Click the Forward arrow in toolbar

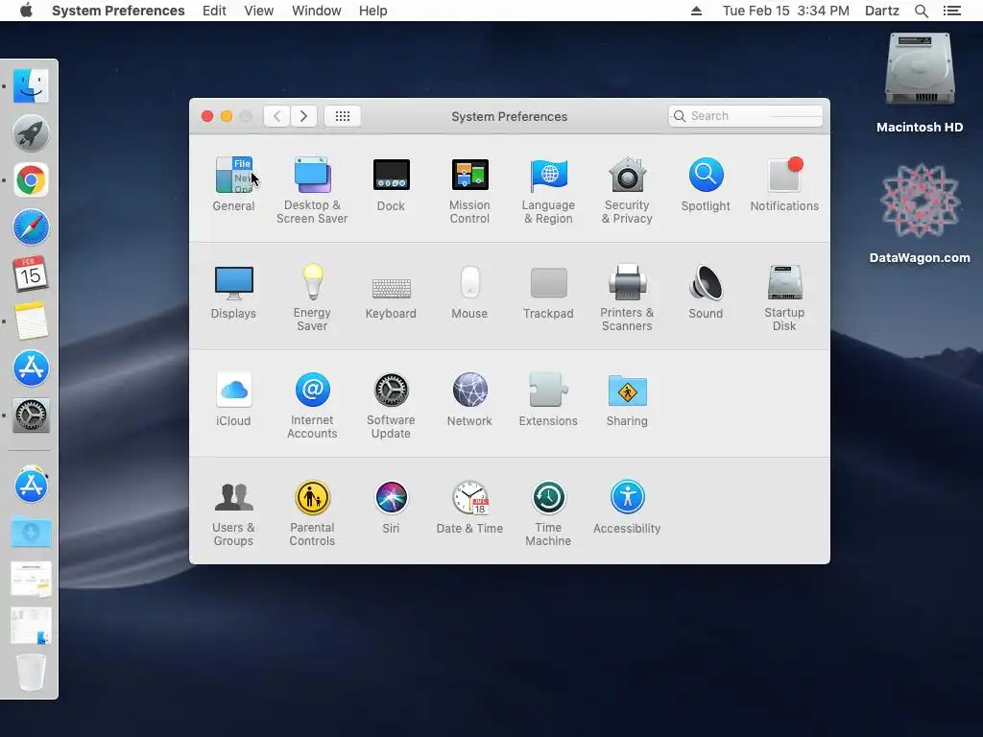click(x=303, y=116)
